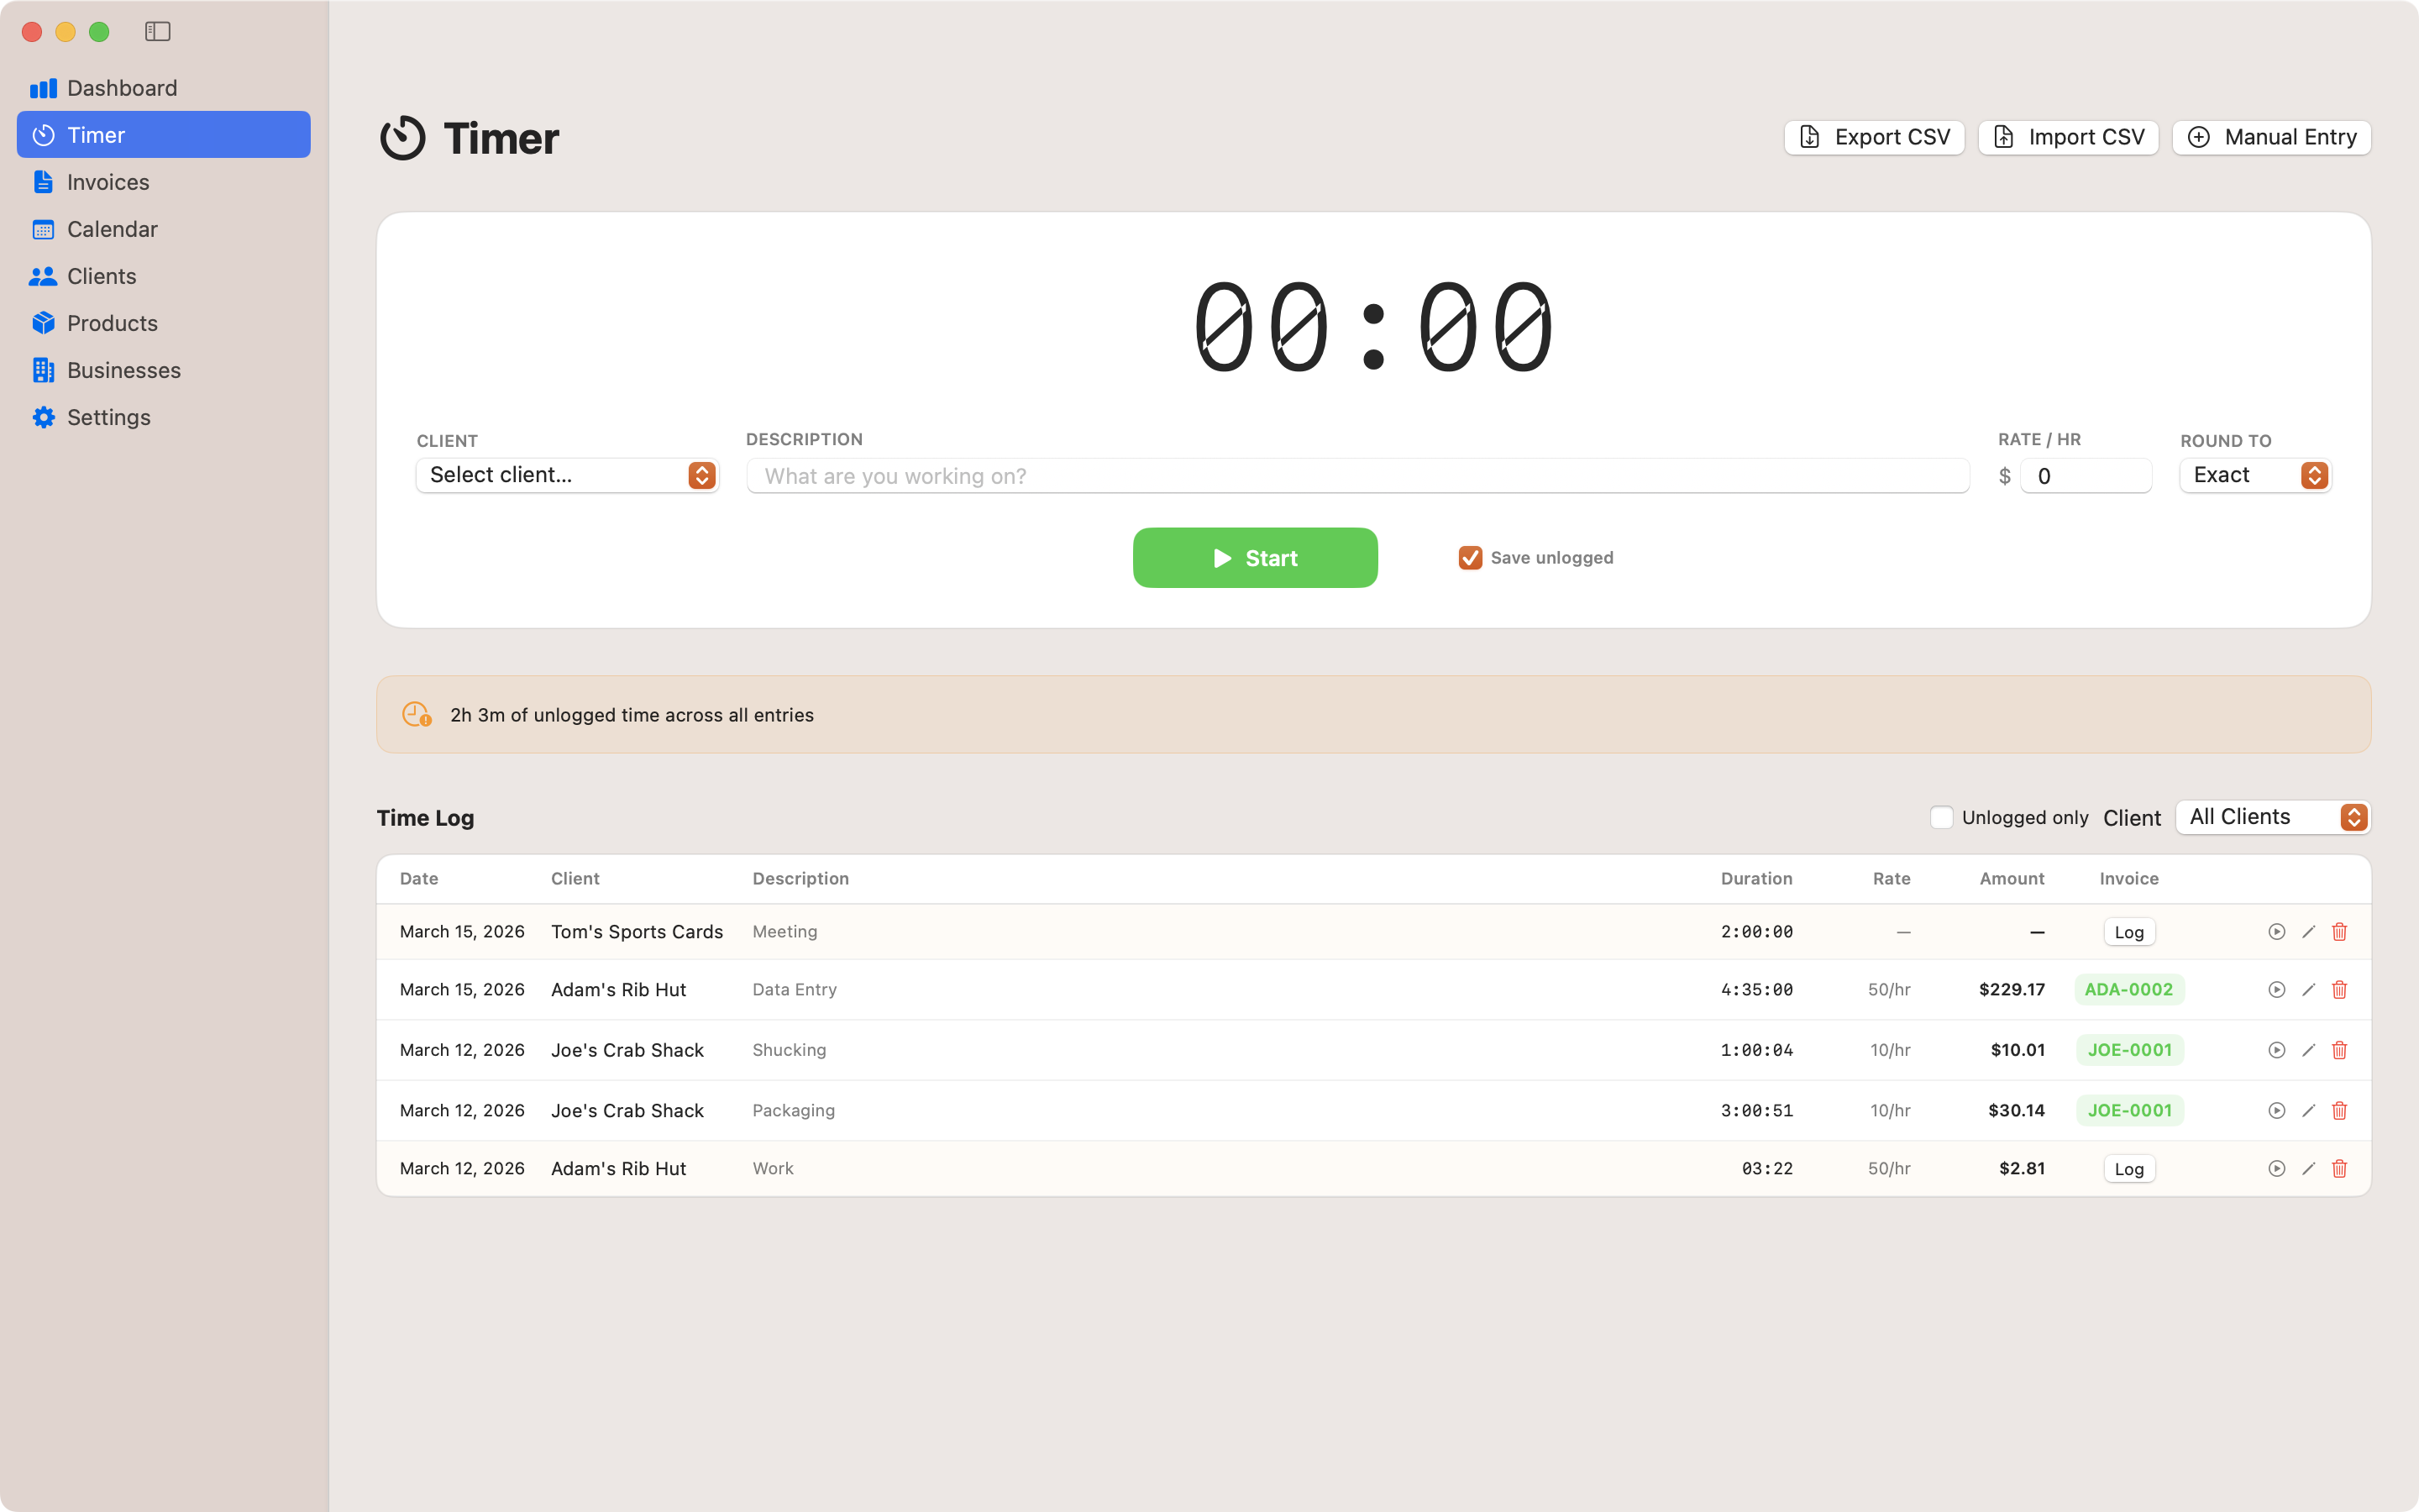
Task: Resume timer icon for the Work row
Action: (2276, 1169)
